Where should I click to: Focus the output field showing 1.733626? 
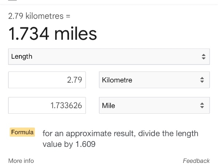(x=47, y=106)
